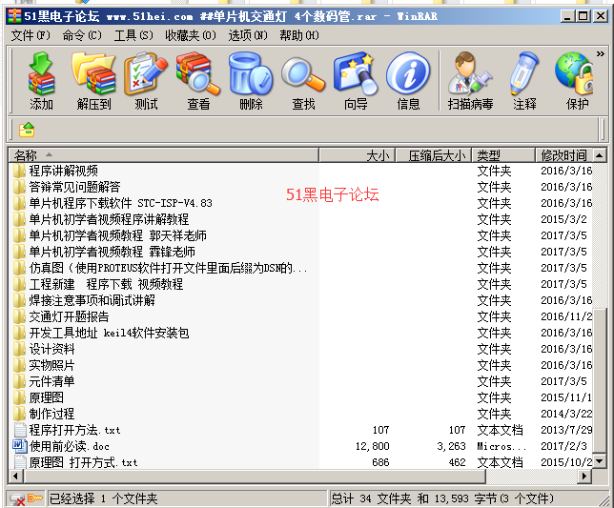The image size is (614, 508).
Task: Sort by 名称 column header
Action: pyautogui.click(x=164, y=155)
